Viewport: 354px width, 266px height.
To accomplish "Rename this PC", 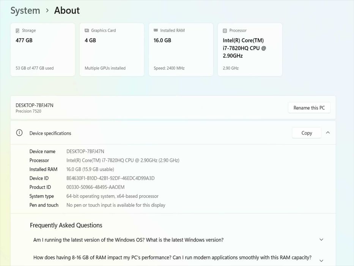I will [309, 108].
